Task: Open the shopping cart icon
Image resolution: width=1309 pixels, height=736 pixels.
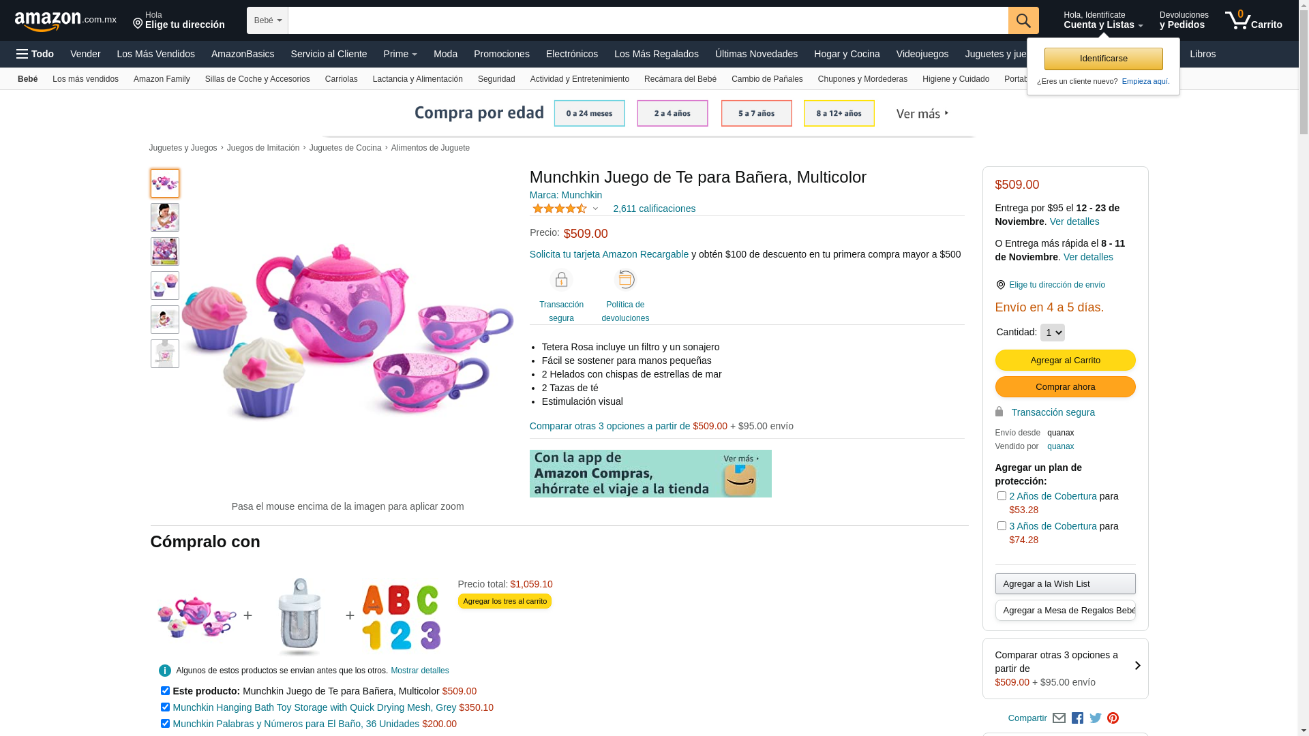Action: pyautogui.click(x=1252, y=20)
